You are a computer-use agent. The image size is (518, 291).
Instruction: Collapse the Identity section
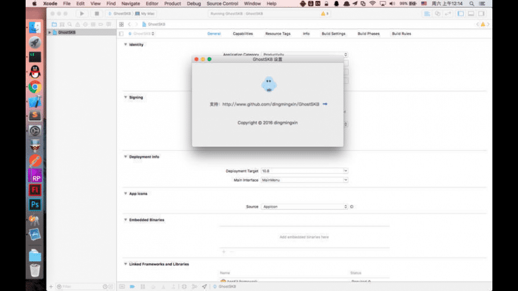click(126, 45)
